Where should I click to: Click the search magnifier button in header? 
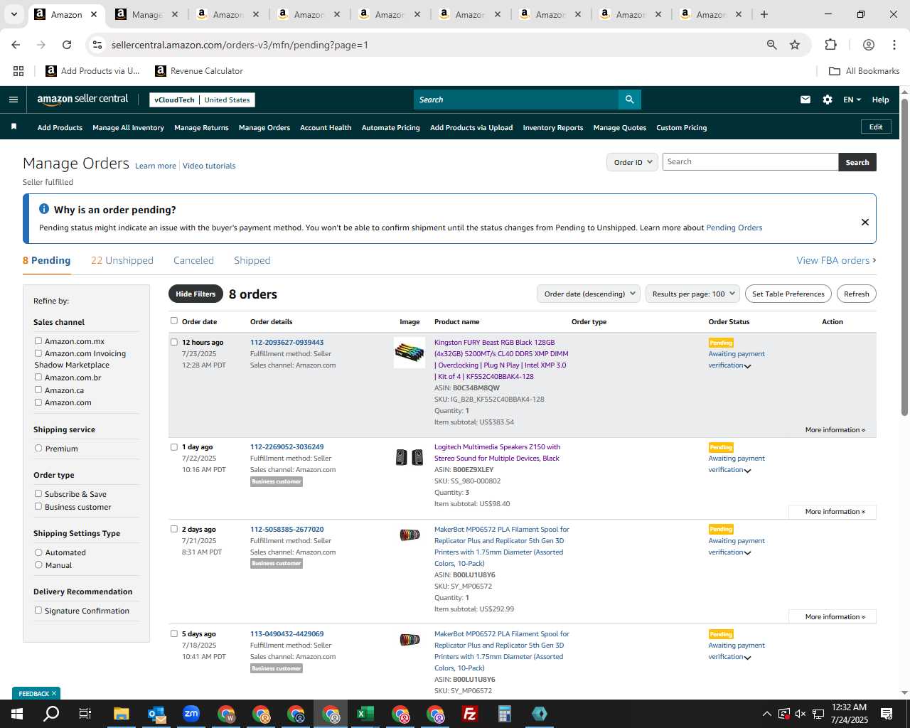click(x=629, y=100)
